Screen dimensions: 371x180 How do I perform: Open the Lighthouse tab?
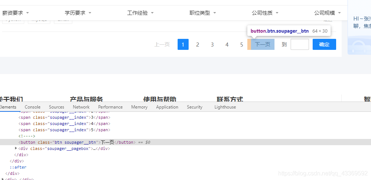225,107
